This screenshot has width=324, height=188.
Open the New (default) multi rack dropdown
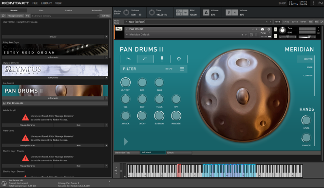(x=126, y=22)
